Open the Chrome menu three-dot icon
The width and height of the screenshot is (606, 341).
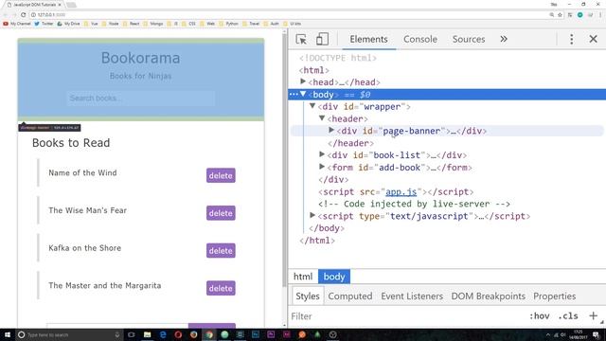point(600,15)
